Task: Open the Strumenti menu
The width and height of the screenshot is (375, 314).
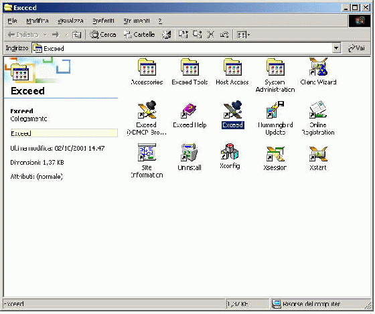Action: click(137, 21)
